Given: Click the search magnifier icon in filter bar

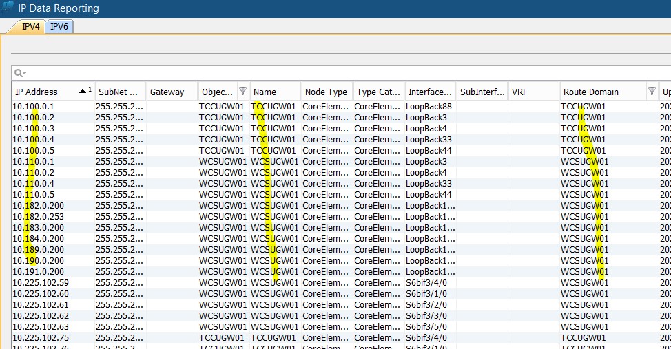Looking at the screenshot, I should coord(19,73).
